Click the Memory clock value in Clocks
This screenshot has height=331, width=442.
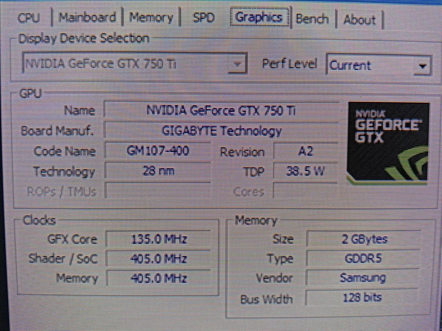click(158, 278)
